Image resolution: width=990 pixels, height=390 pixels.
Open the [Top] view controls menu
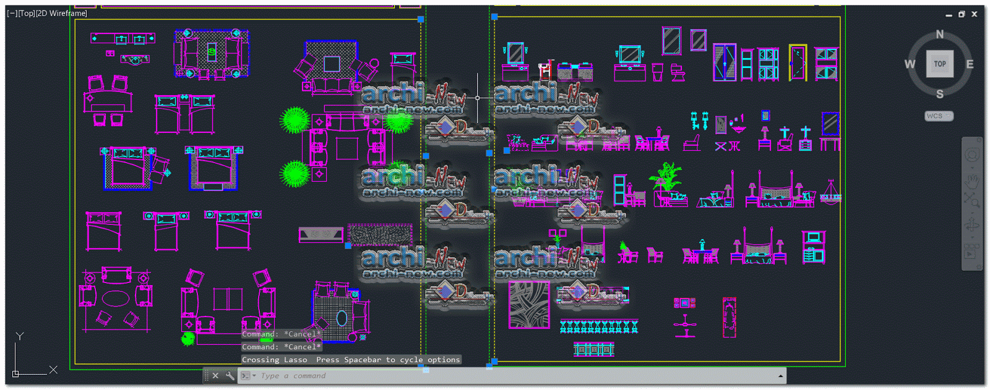point(27,13)
